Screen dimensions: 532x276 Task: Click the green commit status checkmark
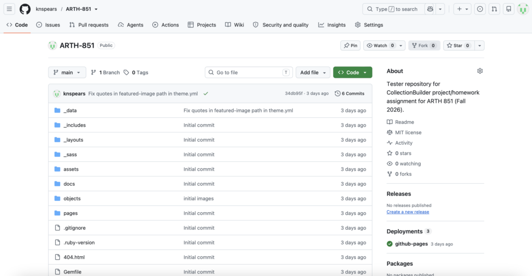pos(206,93)
